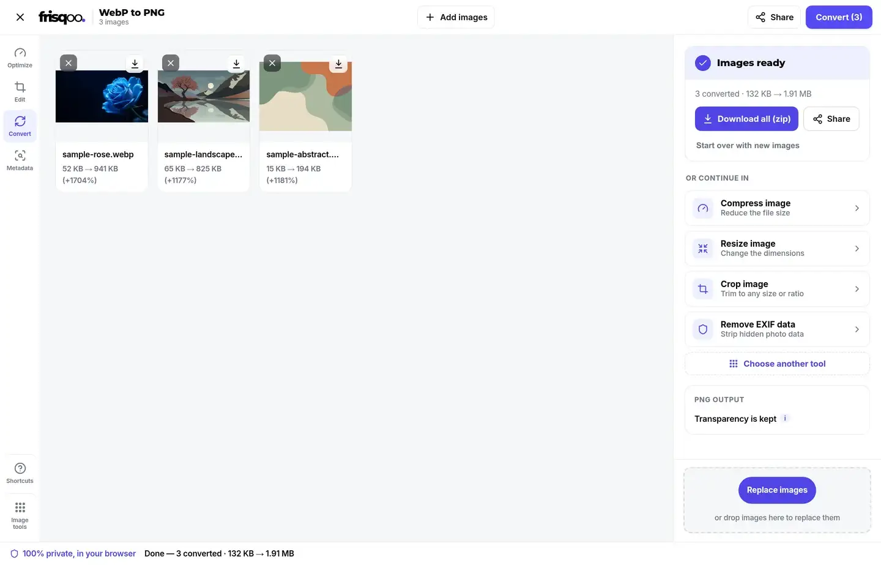Click the '3 converted · 132 KB → 1.91 MB' summary
Image resolution: width=881 pixels, height=565 pixels.
pyautogui.click(x=753, y=94)
